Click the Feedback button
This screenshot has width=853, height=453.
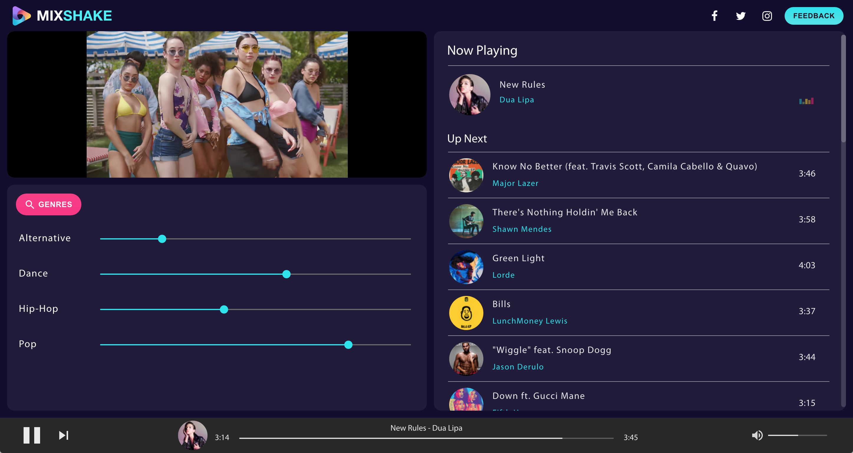(x=814, y=16)
